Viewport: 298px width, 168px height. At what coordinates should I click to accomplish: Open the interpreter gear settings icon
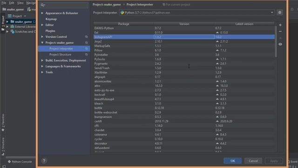coord(279,13)
